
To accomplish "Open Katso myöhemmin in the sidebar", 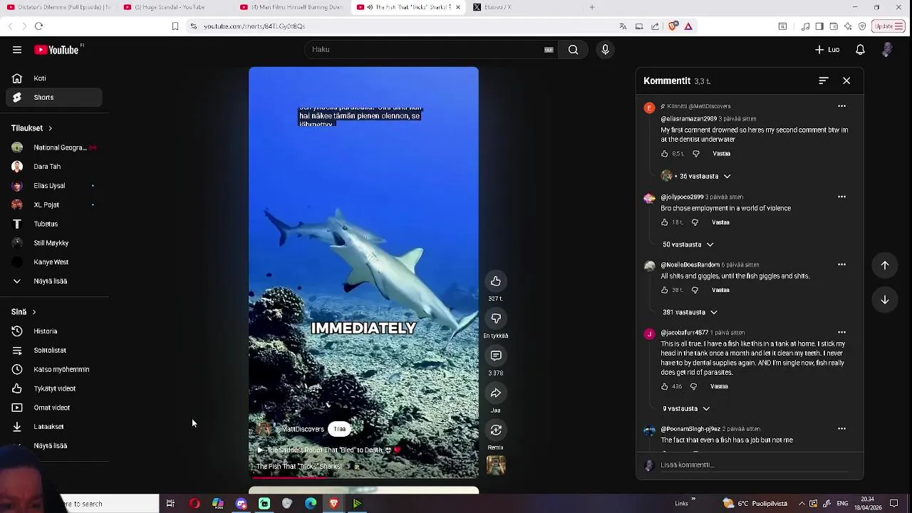I will pyautogui.click(x=54, y=370).
